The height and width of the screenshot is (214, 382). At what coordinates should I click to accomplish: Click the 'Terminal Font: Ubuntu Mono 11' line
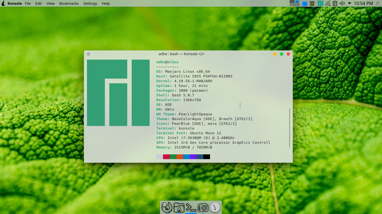(188, 133)
